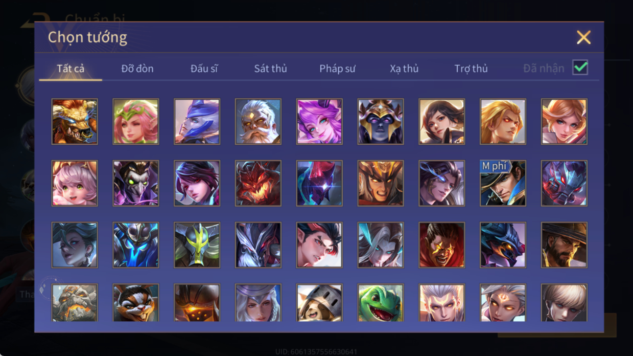
Task: Switch to 'Đấu sĩ' tab
Action: 204,69
